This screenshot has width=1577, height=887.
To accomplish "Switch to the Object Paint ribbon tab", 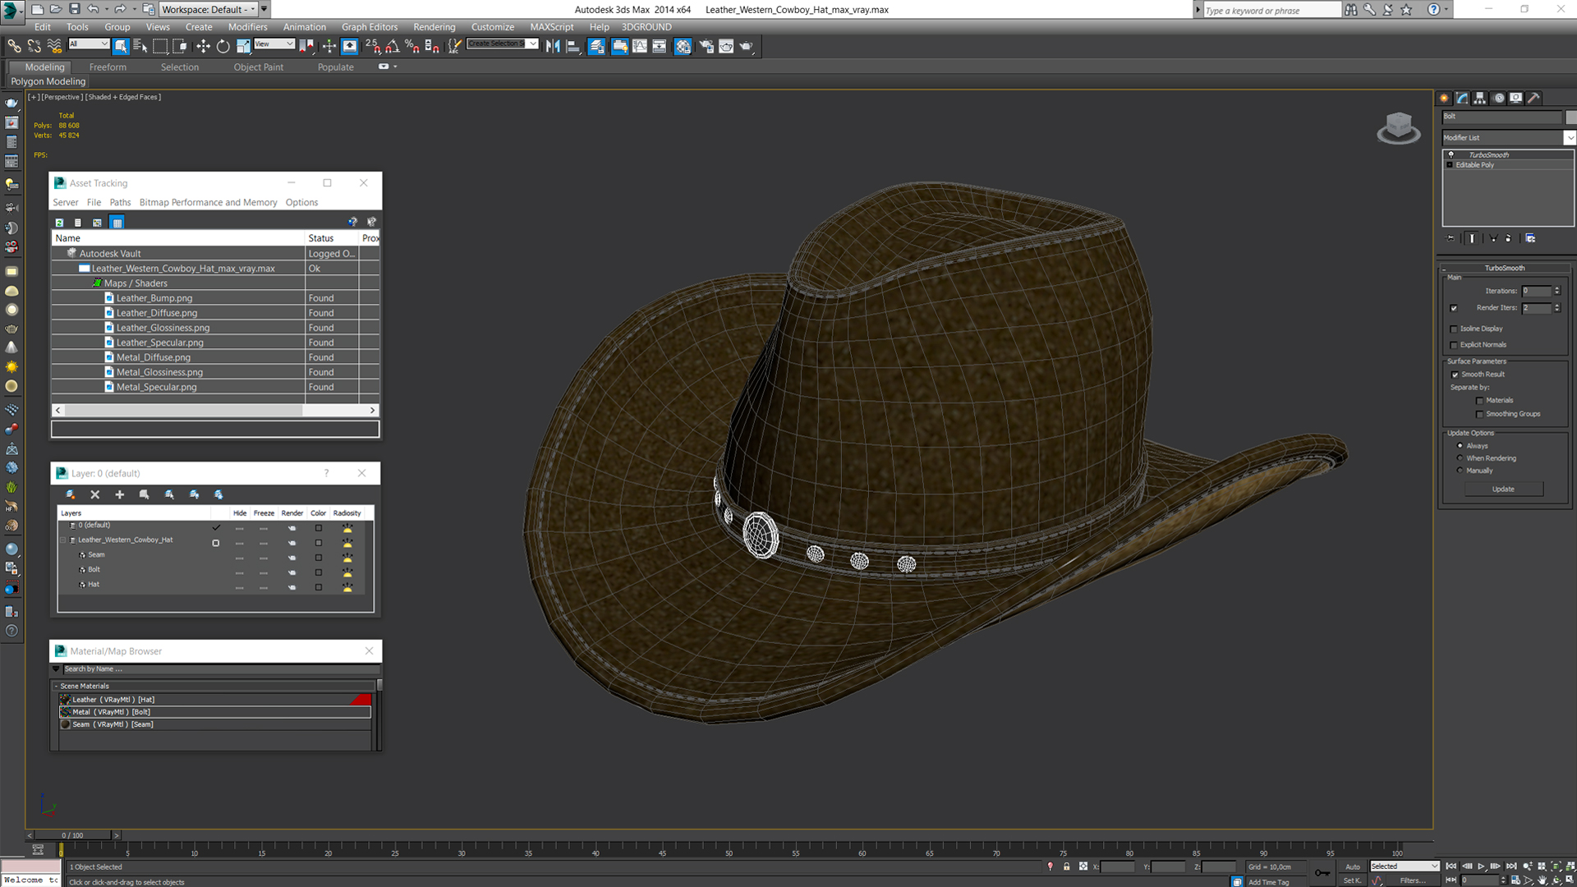I will click(x=258, y=67).
